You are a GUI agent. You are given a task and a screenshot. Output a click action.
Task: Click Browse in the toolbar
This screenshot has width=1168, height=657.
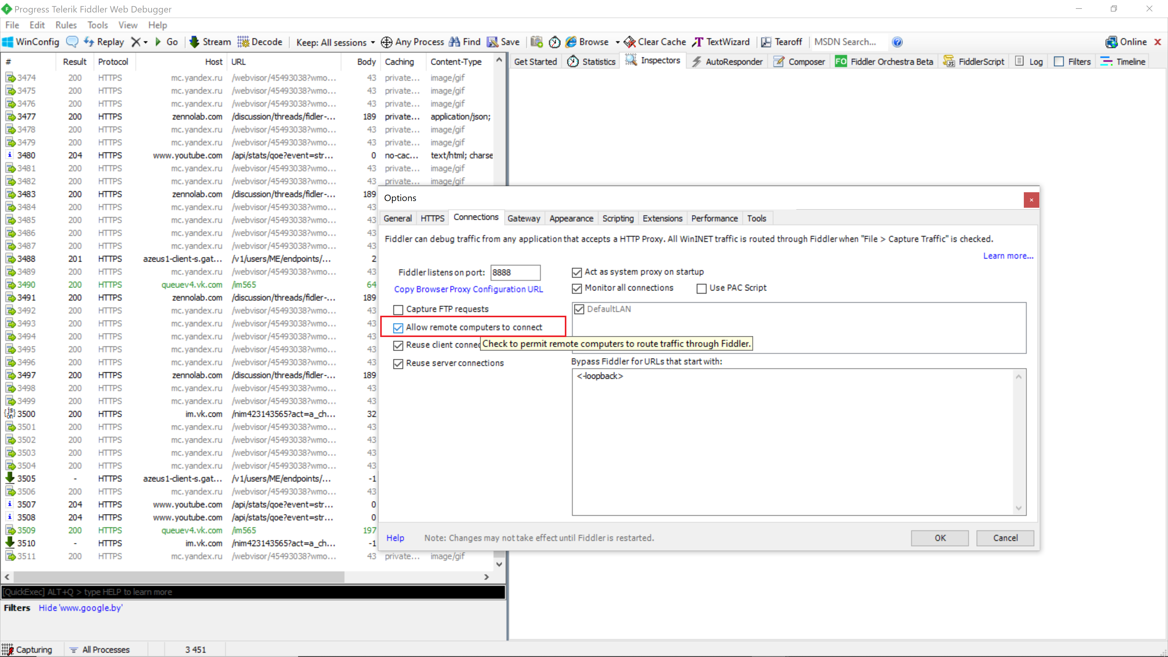587,42
